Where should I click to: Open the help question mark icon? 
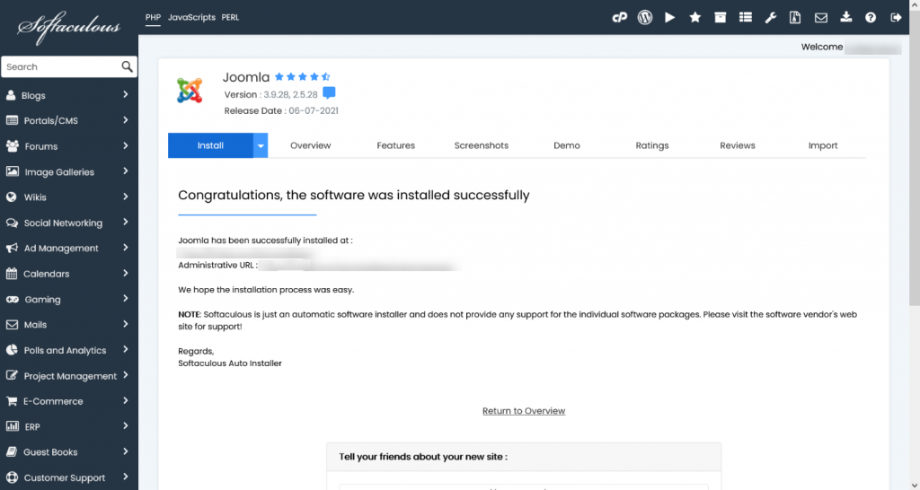(871, 18)
